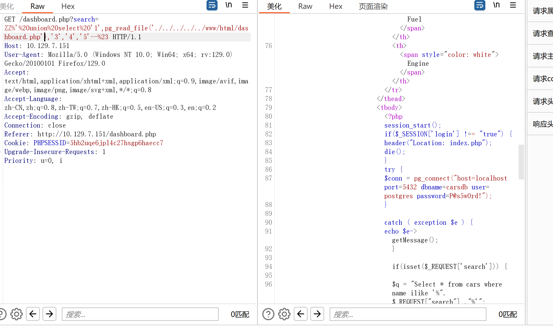The height and width of the screenshot is (326, 553).
Task: Switch to Hex tab in response panel
Action: (336, 6)
